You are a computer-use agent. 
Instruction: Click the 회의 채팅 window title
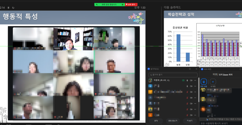(x=208, y=69)
